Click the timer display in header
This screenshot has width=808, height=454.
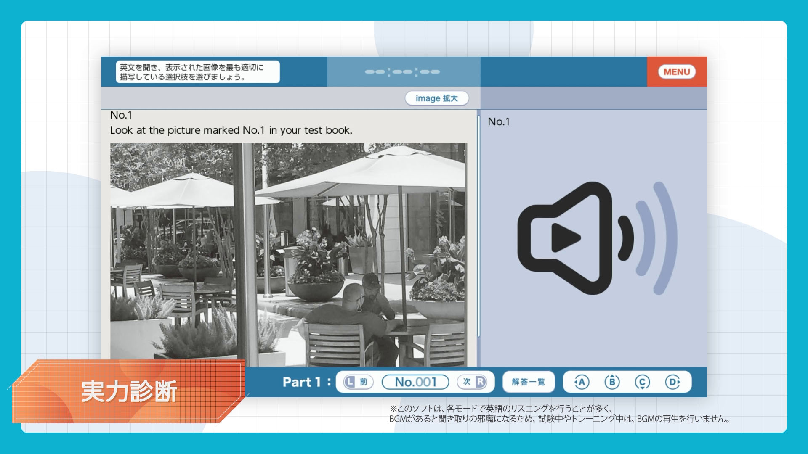click(403, 72)
